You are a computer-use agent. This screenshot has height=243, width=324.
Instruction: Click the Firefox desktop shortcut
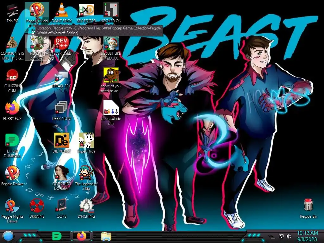point(12,108)
